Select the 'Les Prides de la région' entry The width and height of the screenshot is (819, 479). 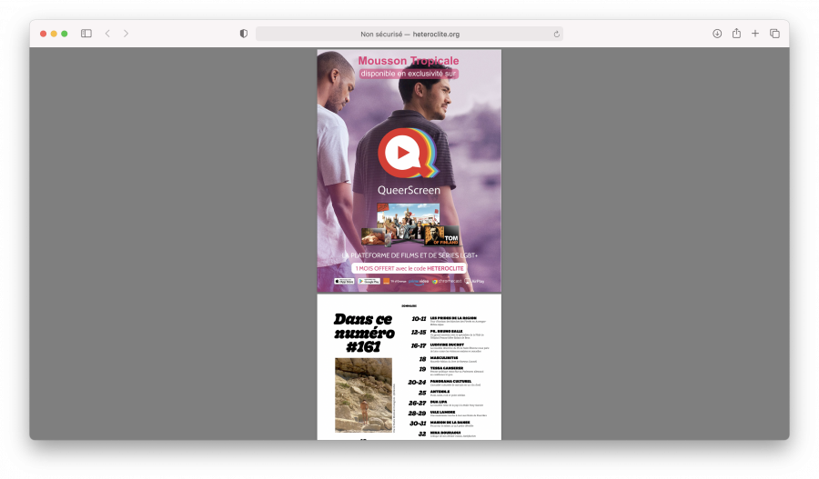pos(453,318)
